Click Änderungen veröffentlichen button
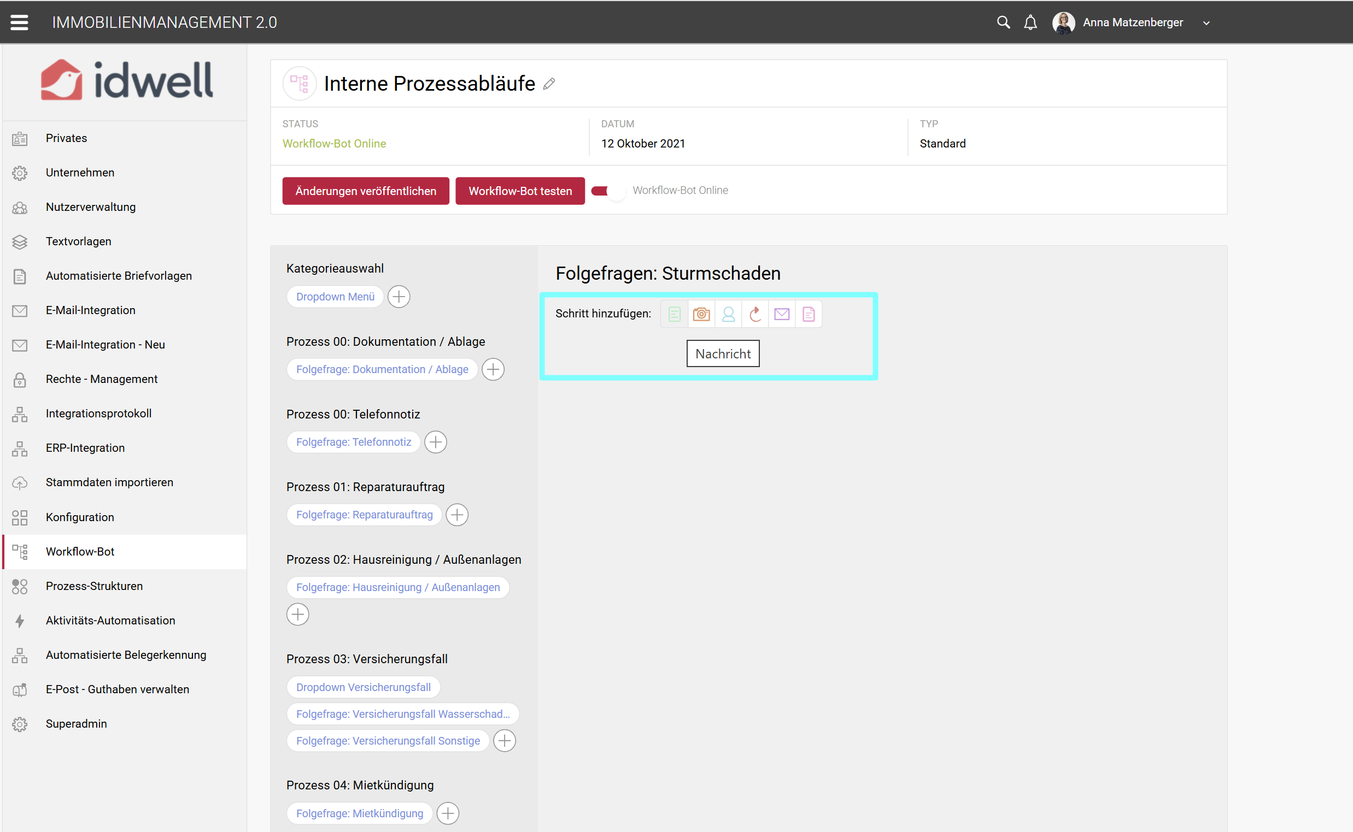This screenshot has width=1353, height=832. coord(366,191)
